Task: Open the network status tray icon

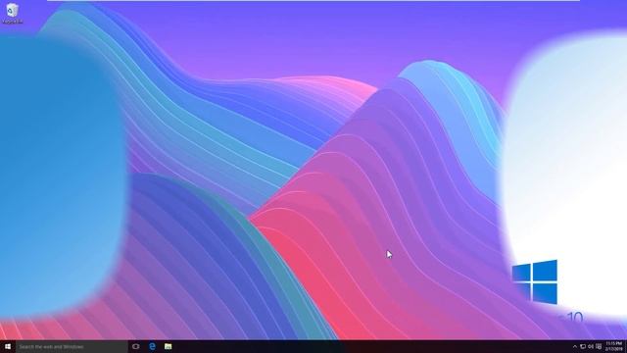Action: pos(583,346)
